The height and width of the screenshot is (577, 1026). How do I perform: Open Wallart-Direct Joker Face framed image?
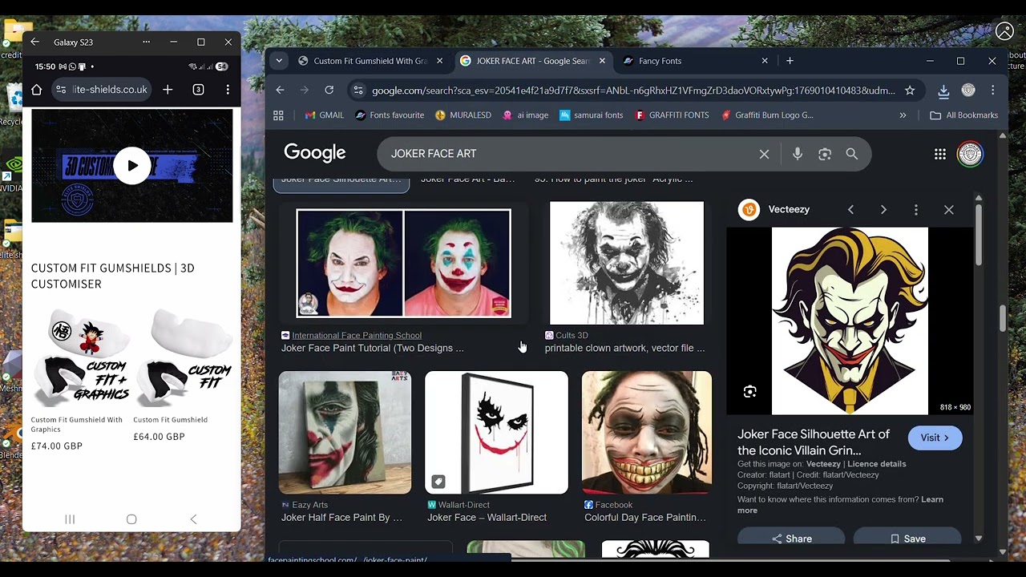pyautogui.click(x=496, y=433)
